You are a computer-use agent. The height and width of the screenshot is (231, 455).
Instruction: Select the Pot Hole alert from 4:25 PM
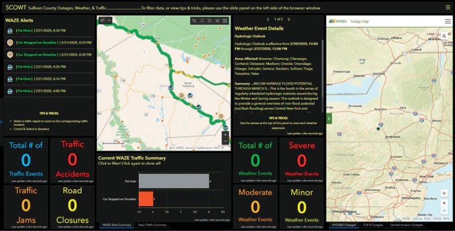[x=49, y=67]
